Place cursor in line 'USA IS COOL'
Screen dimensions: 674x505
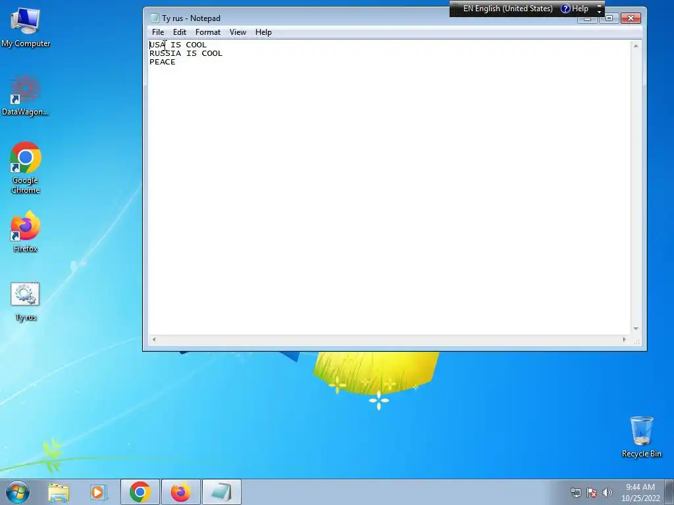coord(178,45)
